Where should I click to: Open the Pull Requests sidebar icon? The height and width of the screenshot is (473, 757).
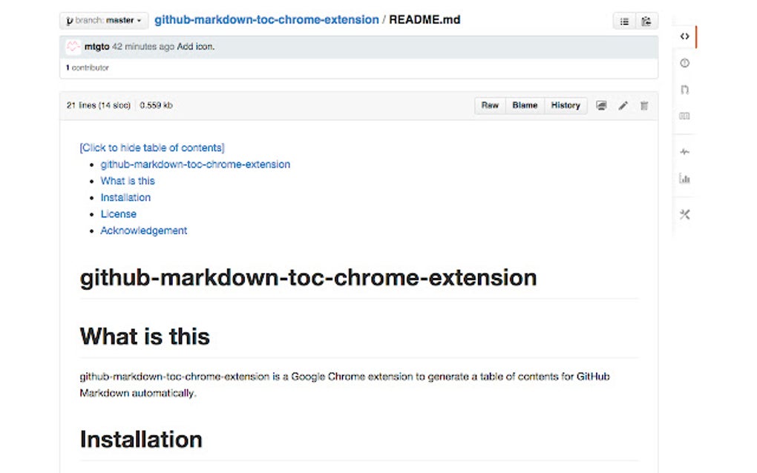tap(684, 89)
